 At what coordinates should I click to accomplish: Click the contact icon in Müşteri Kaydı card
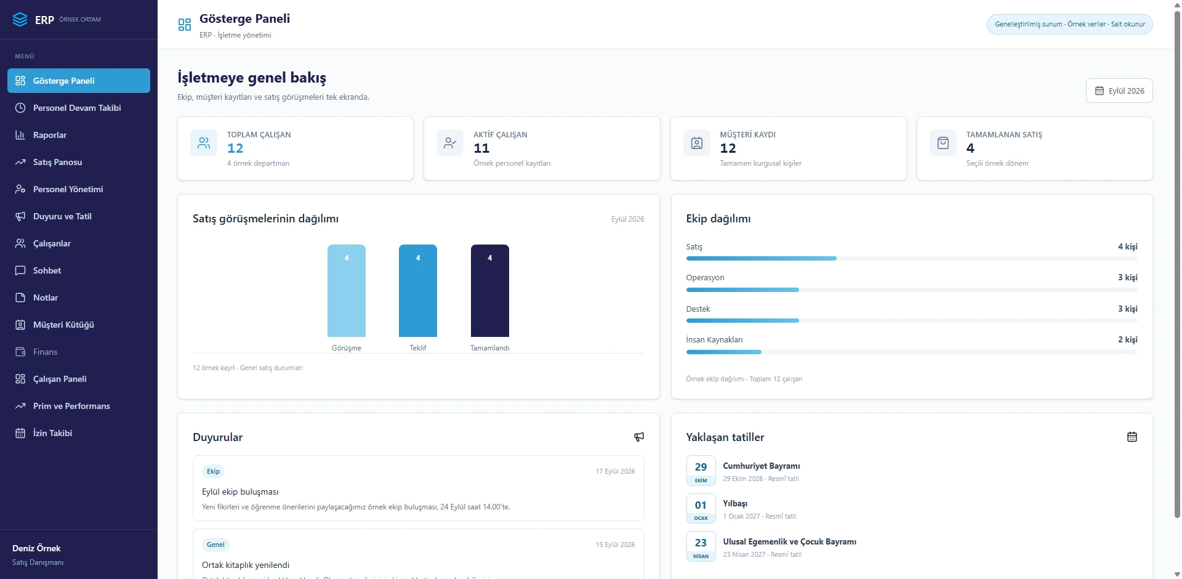point(697,143)
